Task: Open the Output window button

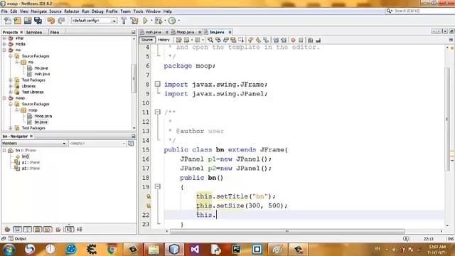Action: (17, 239)
